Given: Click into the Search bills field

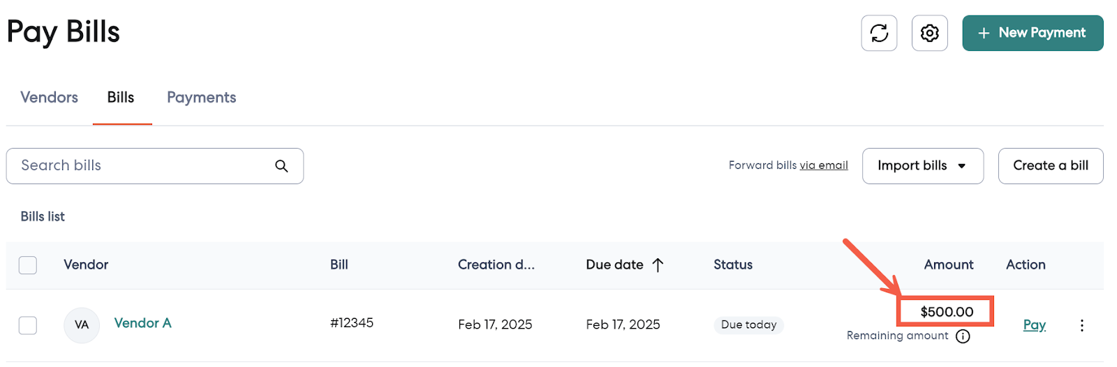Looking at the screenshot, I should [x=140, y=166].
